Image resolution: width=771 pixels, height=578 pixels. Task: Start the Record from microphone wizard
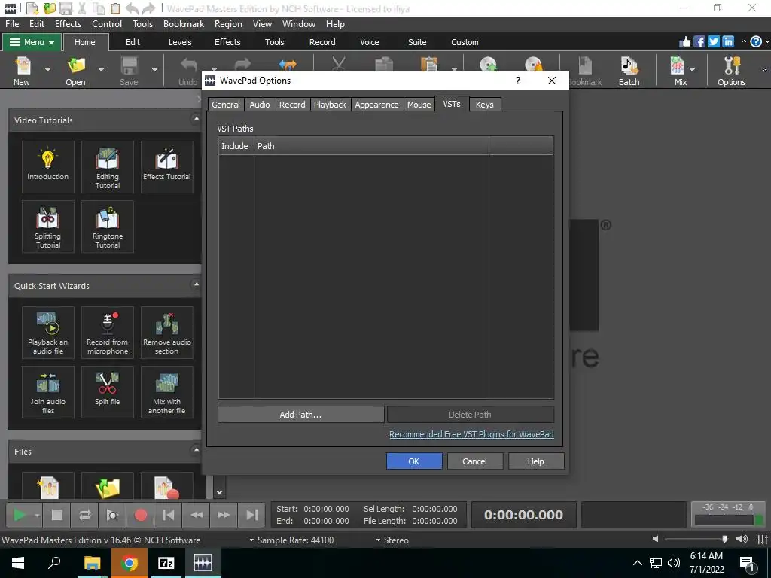(107, 332)
